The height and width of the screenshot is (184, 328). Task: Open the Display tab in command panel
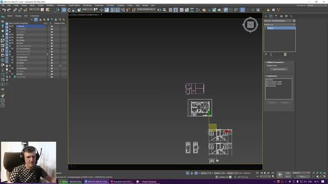click(x=286, y=16)
